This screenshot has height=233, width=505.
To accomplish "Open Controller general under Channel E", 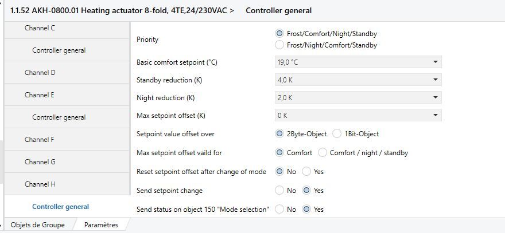I will pos(59,117).
